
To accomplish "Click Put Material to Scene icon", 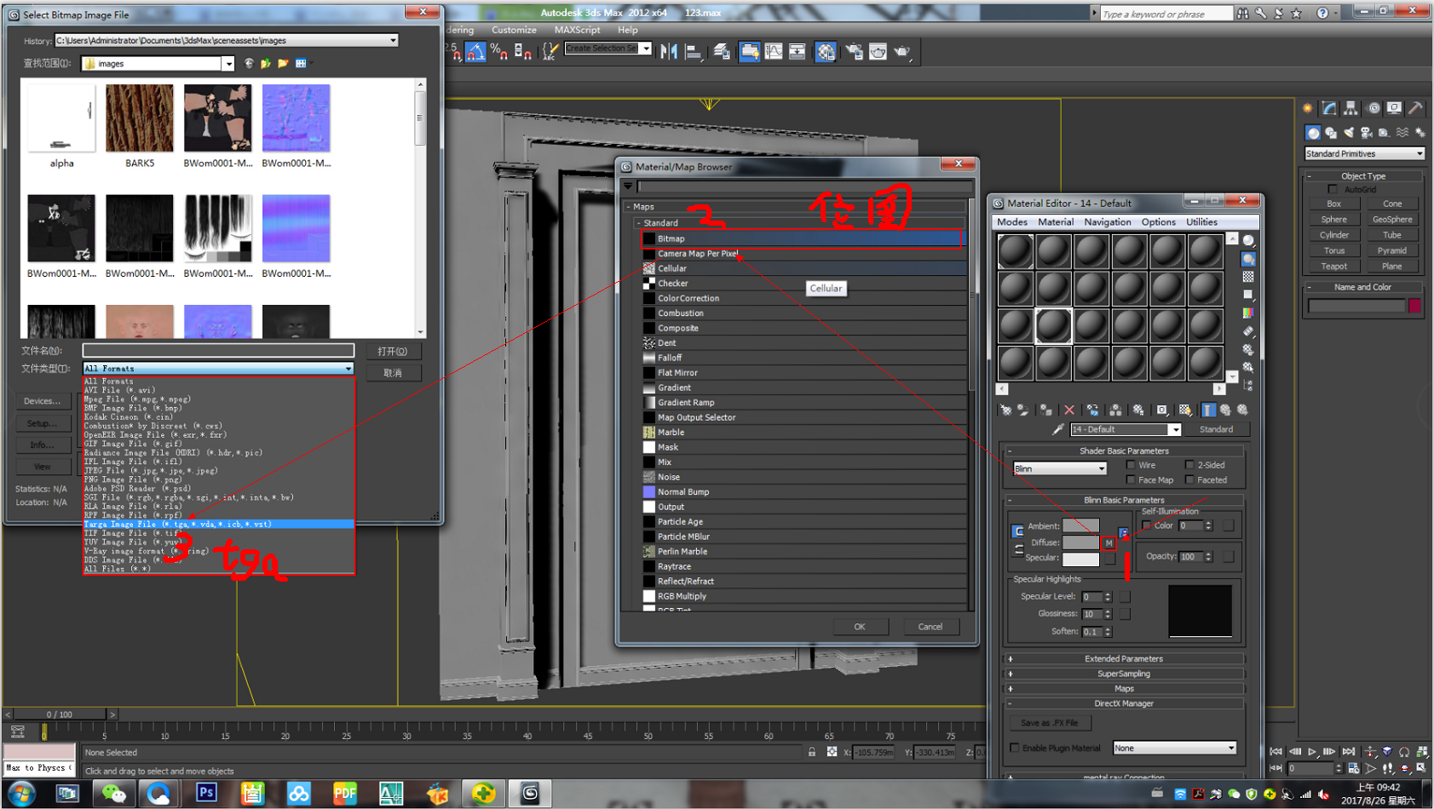I will pyautogui.click(x=1023, y=410).
